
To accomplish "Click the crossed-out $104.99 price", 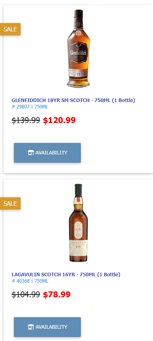I will point(26,295).
